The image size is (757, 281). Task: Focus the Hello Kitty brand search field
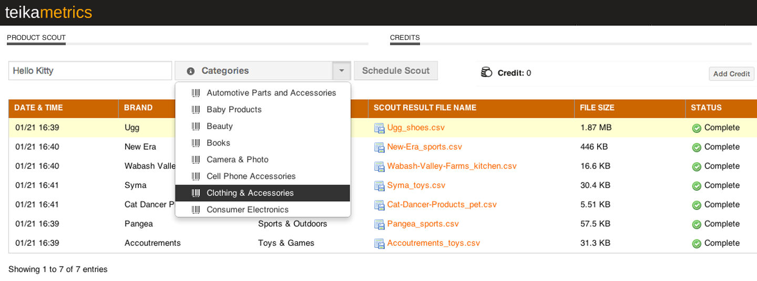(x=90, y=71)
